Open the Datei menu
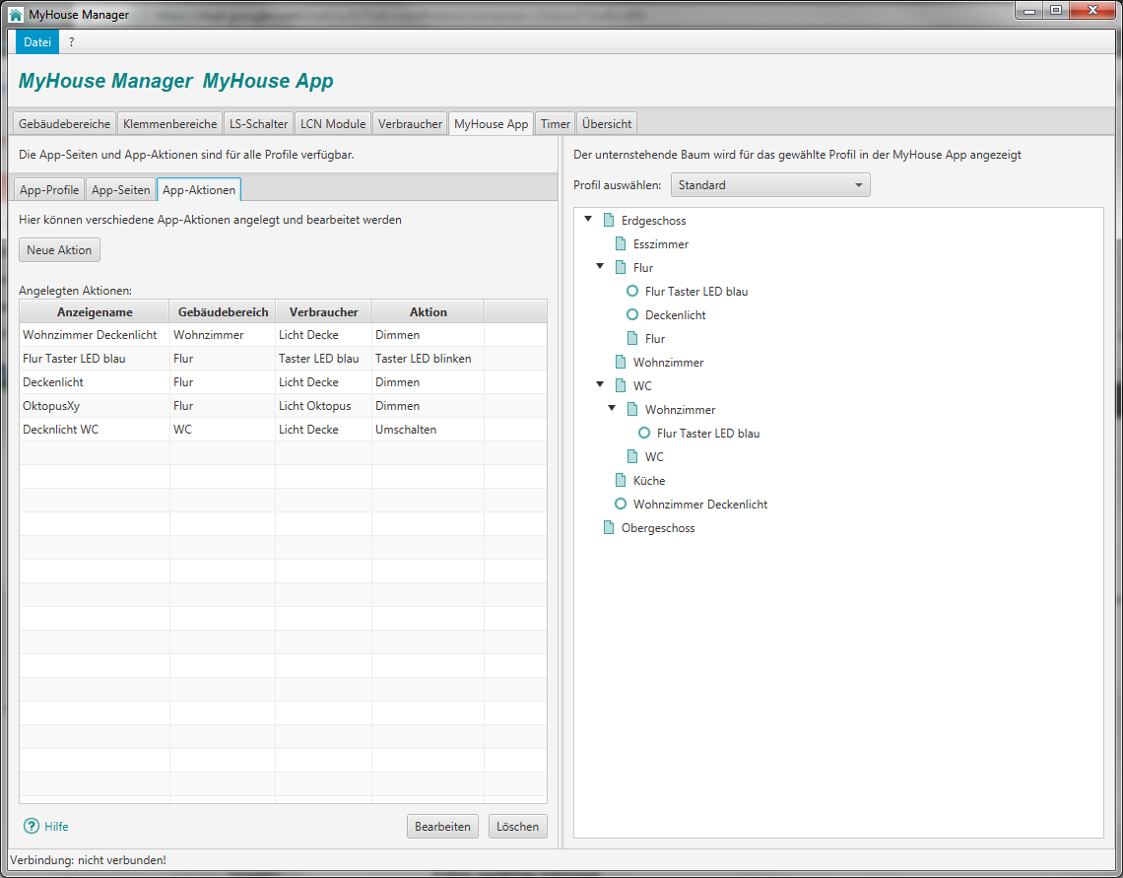Screen dimensions: 1123x878 click(37, 42)
